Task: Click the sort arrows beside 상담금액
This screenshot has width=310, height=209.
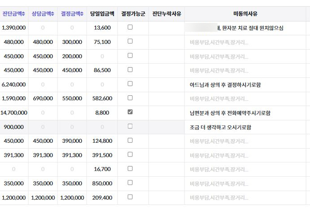Action: coord(52,14)
